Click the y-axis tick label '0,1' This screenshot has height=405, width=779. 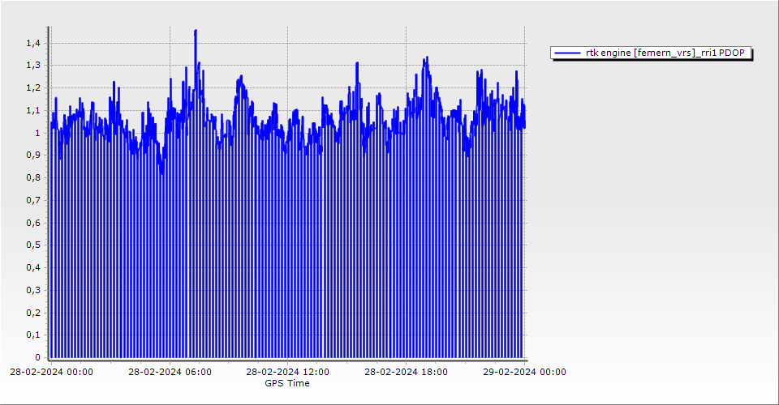tap(33, 335)
